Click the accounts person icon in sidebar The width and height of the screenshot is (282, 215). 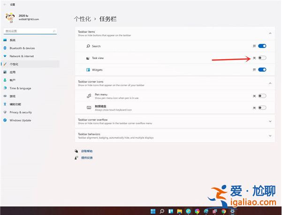pos(5,80)
